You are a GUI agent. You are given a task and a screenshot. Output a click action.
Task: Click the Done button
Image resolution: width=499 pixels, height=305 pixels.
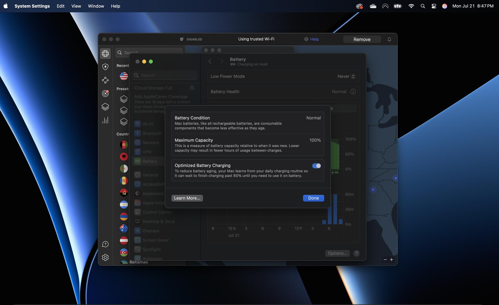tap(313, 198)
